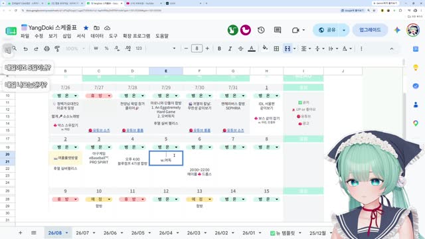Switch to the 26/07 sheet tab

(82, 233)
